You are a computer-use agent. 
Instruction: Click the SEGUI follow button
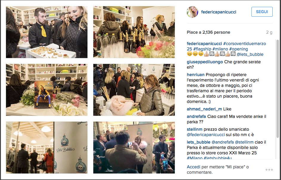pyautogui.click(x=262, y=12)
